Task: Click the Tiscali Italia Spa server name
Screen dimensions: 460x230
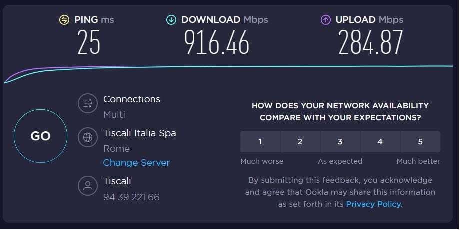Action: [x=139, y=133]
